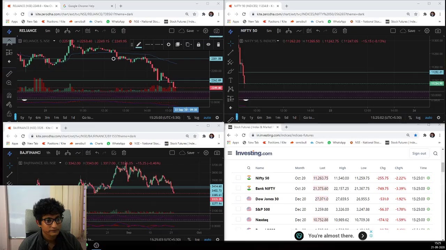
Task: Toggle percent scale in RELIANCE chart
Action: (189, 117)
